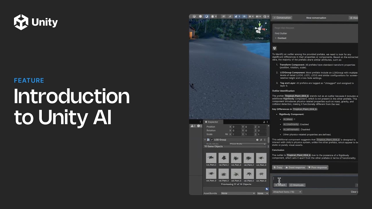Open LOD Group preset selector icon

pos(261,140)
